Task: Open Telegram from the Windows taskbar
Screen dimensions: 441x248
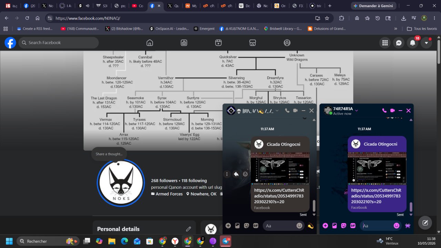Action: click(226, 241)
